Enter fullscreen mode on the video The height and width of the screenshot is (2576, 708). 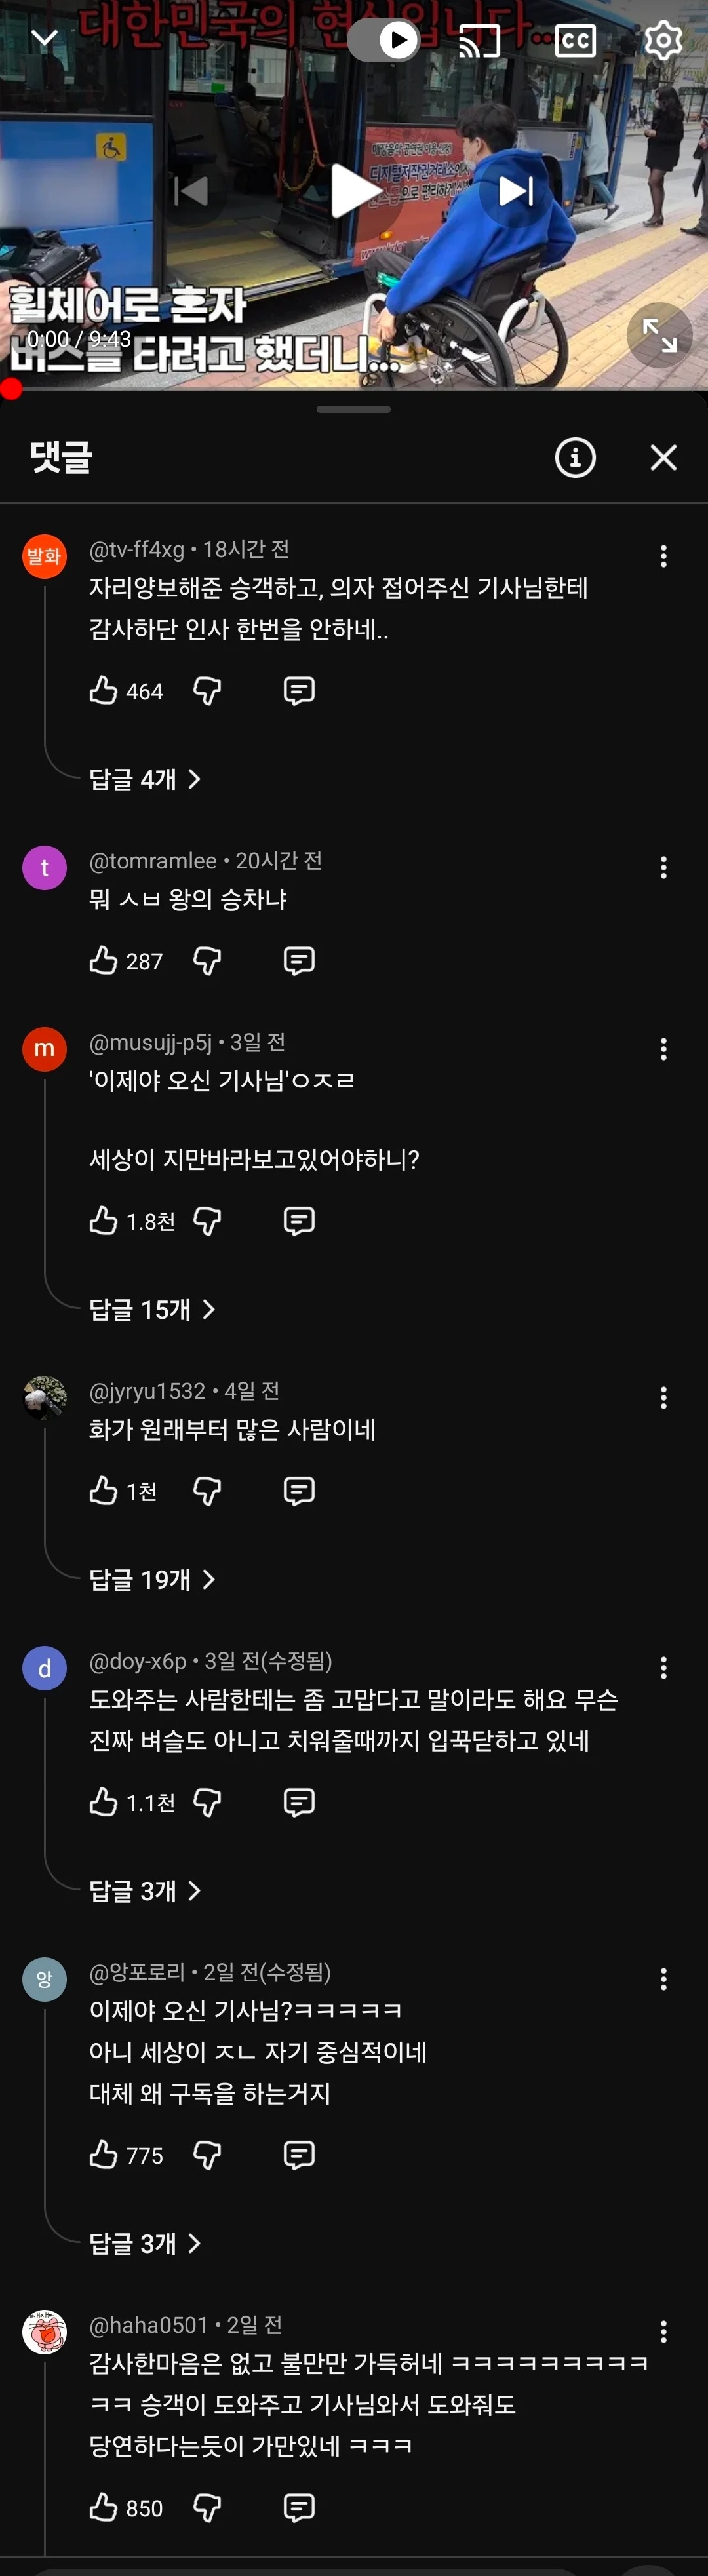659,335
